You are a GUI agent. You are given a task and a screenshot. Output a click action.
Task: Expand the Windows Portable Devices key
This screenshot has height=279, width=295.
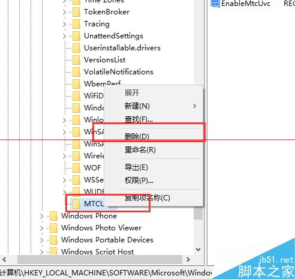coord(41,240)
